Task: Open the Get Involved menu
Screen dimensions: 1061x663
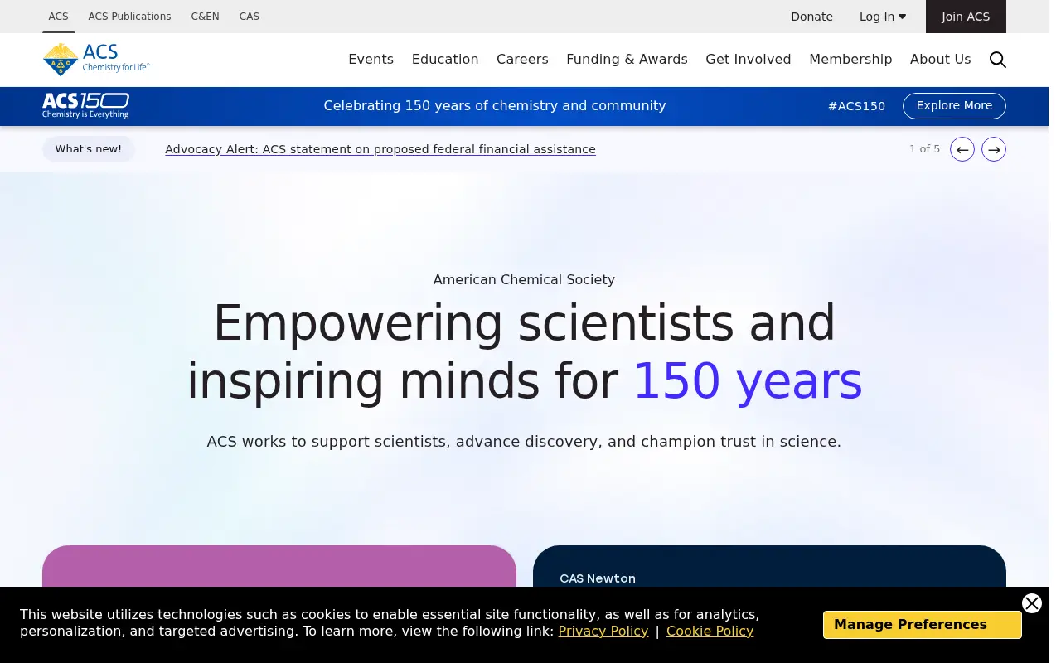Action: click(x=748, y=60)
